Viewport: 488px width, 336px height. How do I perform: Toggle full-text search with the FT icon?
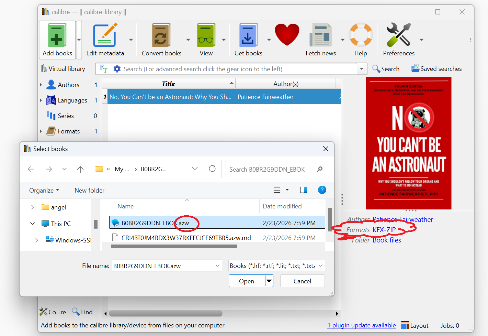pyautogui.click(x=103, y=68)
